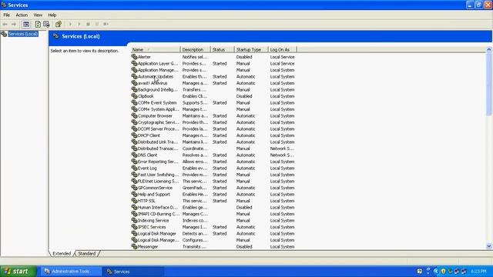
Task: Switch to Administrative Tools taskbar button
Action: [70, 272]
